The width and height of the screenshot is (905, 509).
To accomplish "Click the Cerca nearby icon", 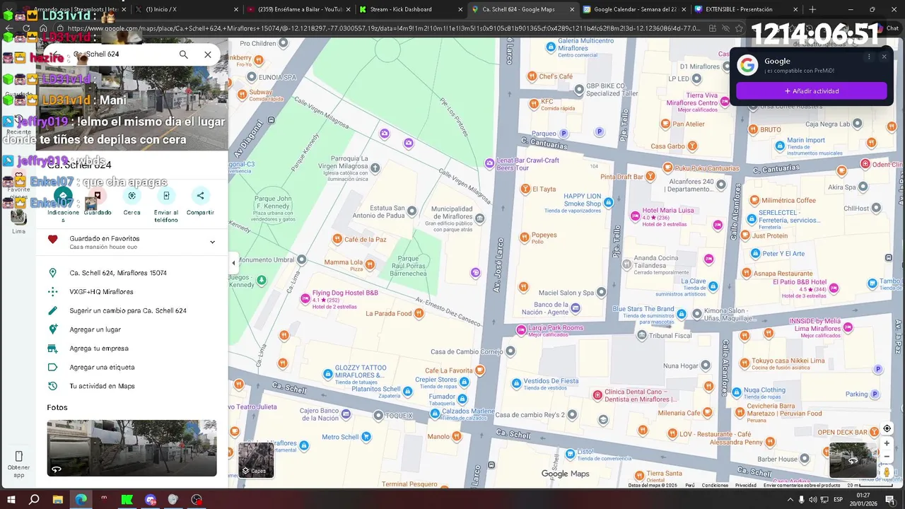I will point(132,196).
